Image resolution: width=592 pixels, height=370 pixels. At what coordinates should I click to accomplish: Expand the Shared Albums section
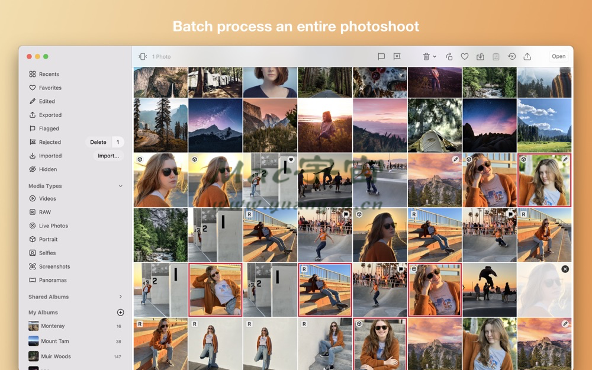(x=120, y=297)
